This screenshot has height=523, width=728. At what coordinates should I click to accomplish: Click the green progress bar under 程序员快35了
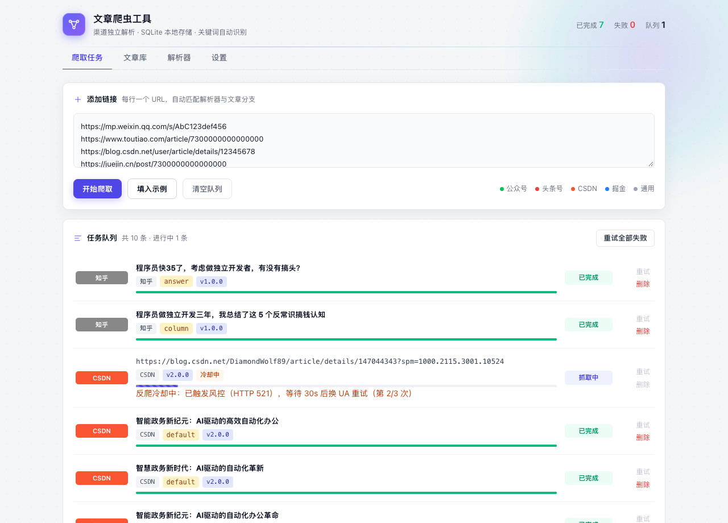(346, 292)
